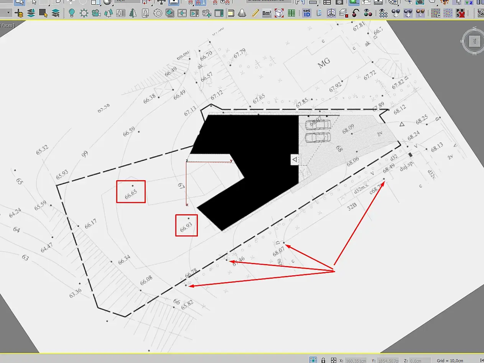Click the yellow pencil ruler icon
484x363 pixels.
point(255,14)
